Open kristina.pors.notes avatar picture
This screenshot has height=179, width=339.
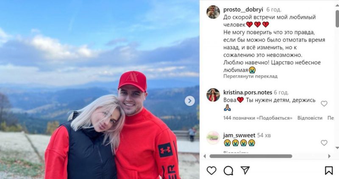click(213, 95)
